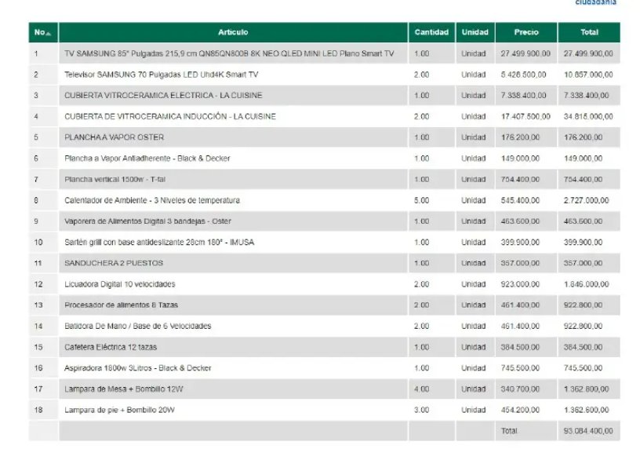Sort by the Cantidad column header
This screenshot has height=460, width=640.
coord(431,32)
